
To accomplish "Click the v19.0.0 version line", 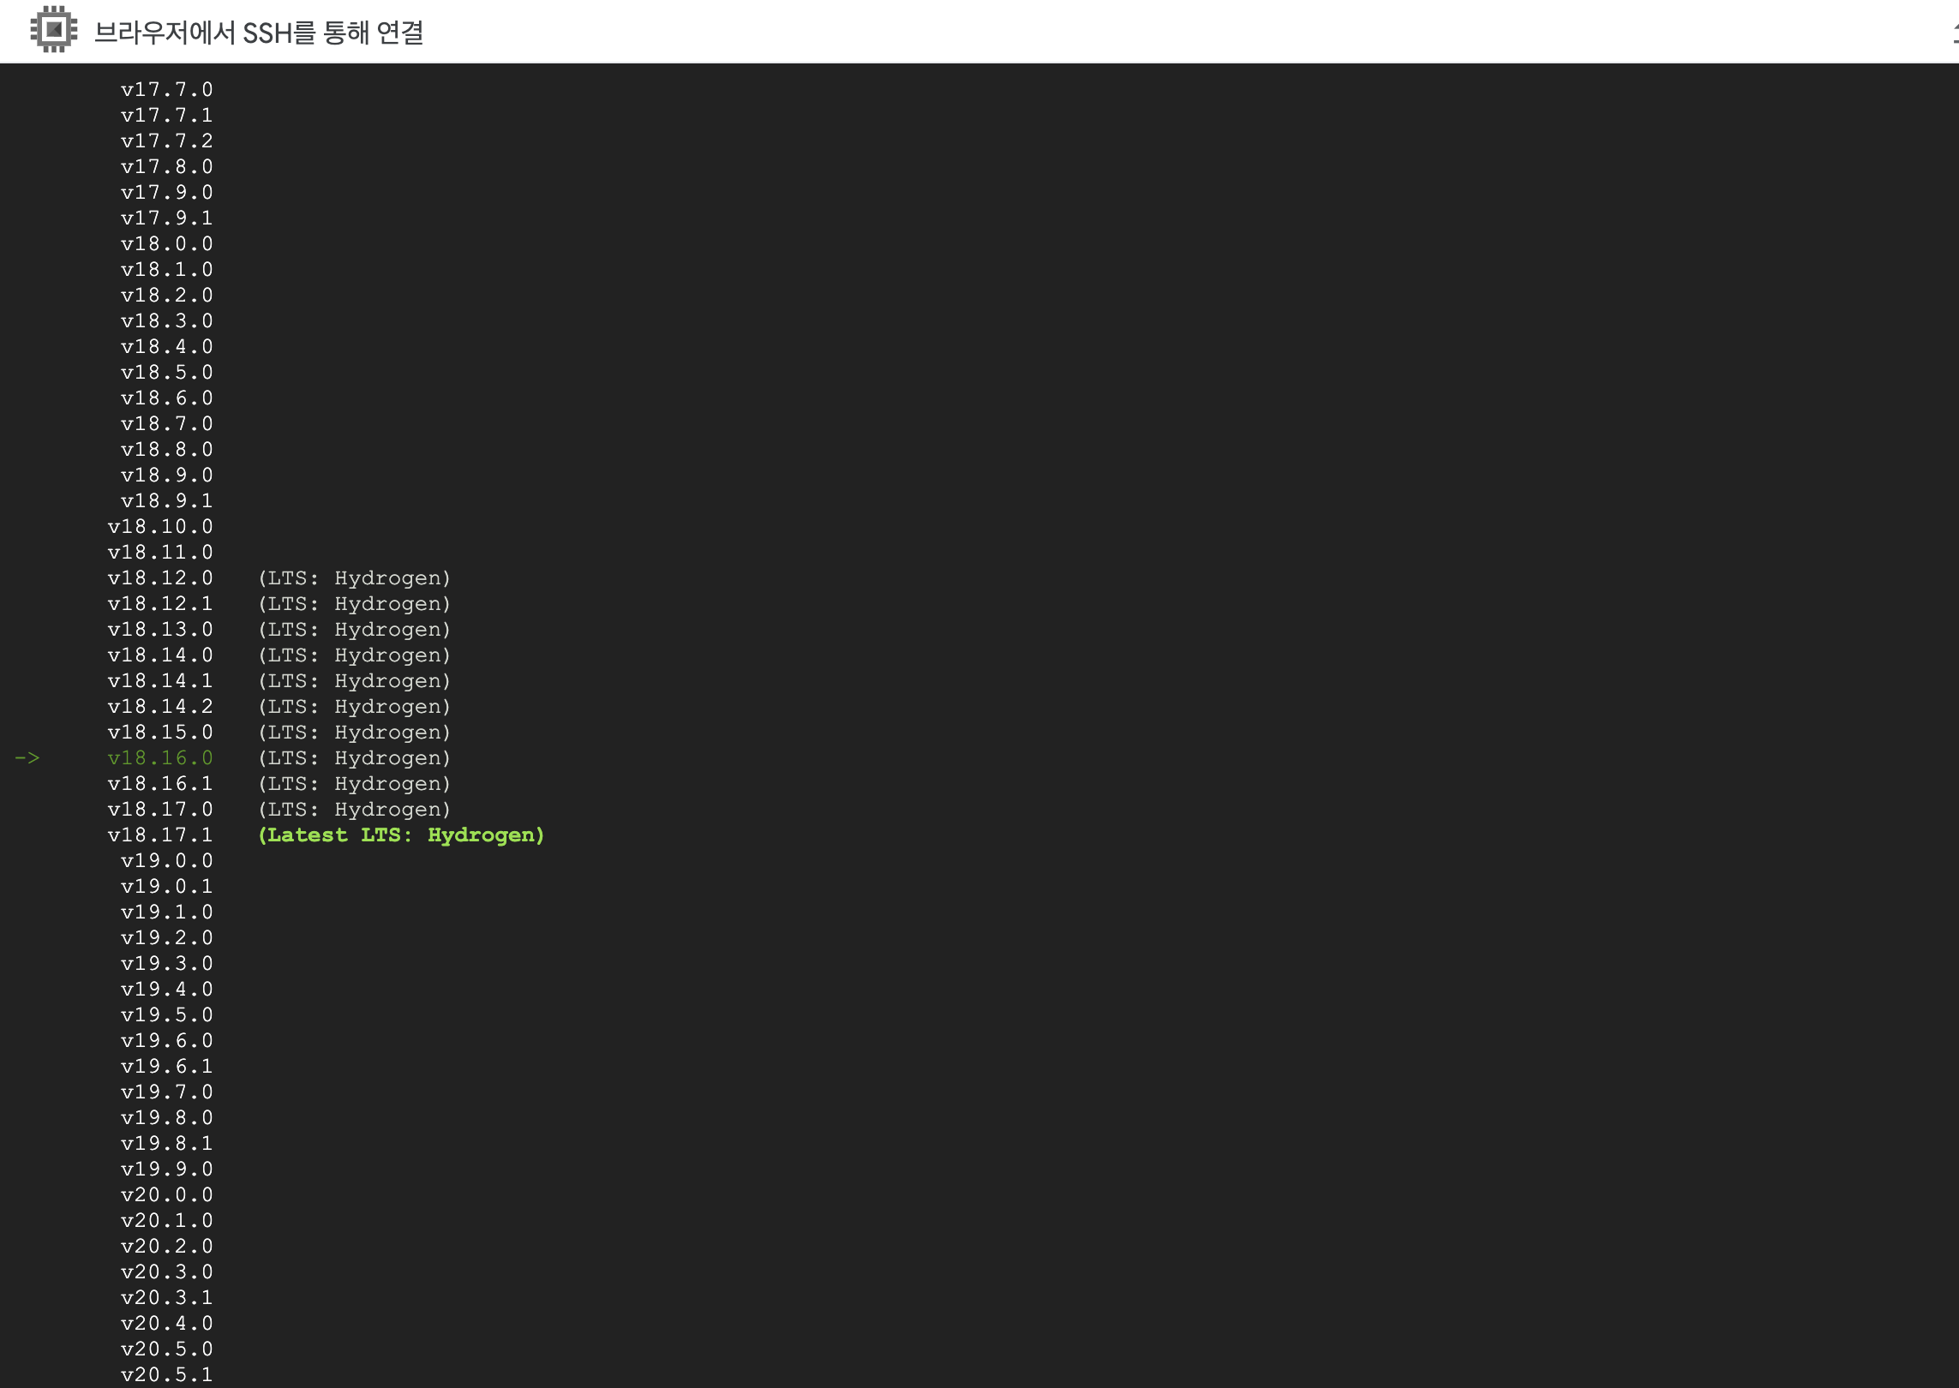I will 166,860.
